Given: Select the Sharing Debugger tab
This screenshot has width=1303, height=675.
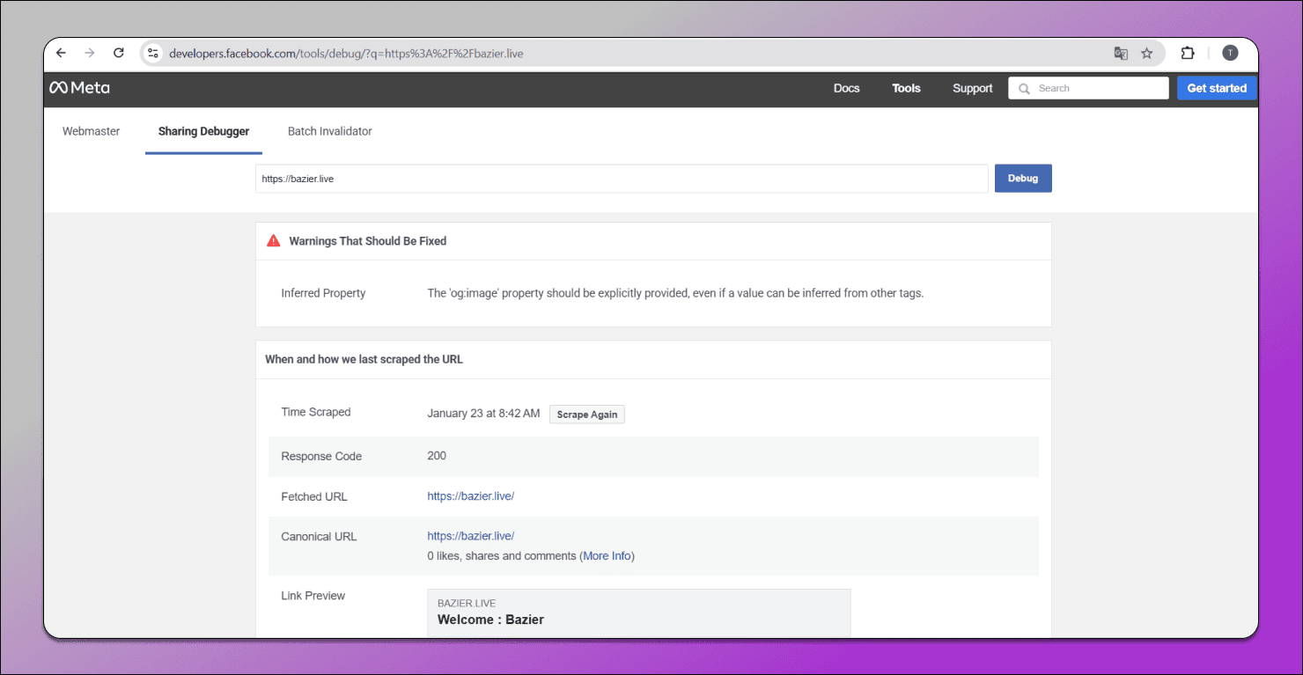Looking at the screenshot, I should [203, 131].
